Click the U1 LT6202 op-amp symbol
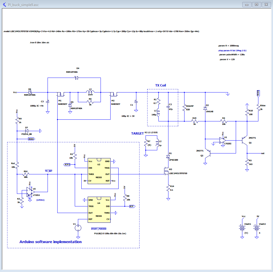The width and height of the screenshot is (273, 272). (x=223, y=140)
